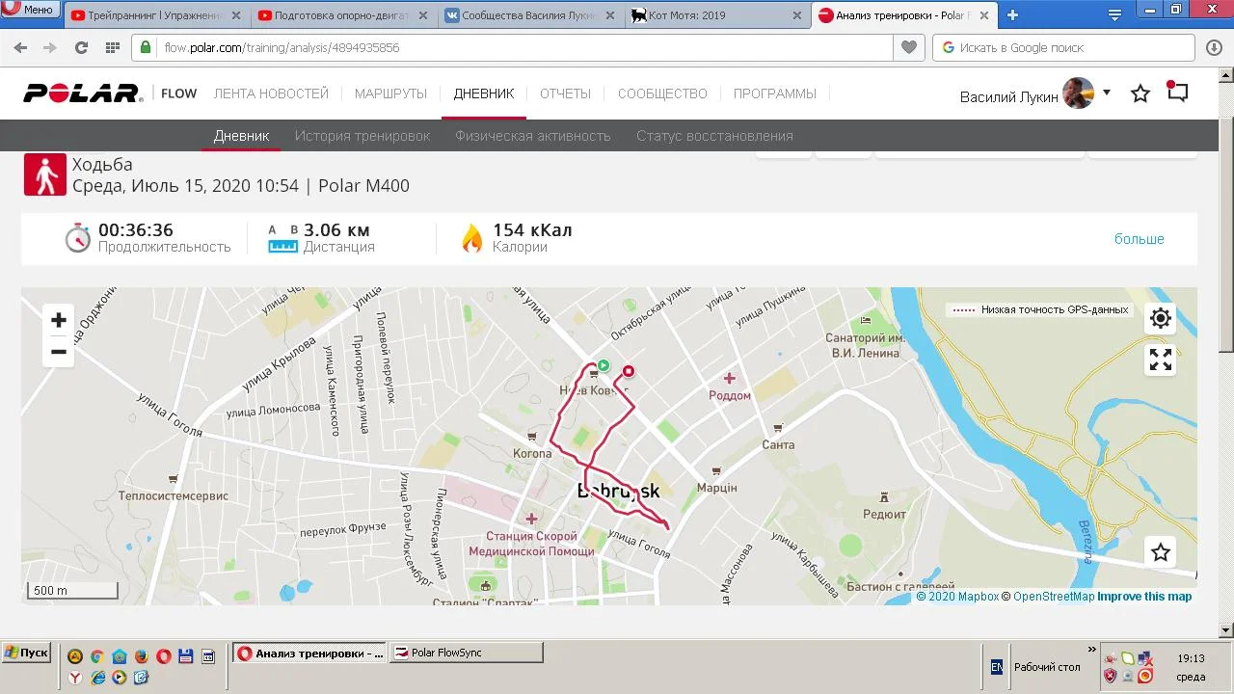Expand the user account dropdown arrow
The image size is (1234, 694).
(1107, 93)
